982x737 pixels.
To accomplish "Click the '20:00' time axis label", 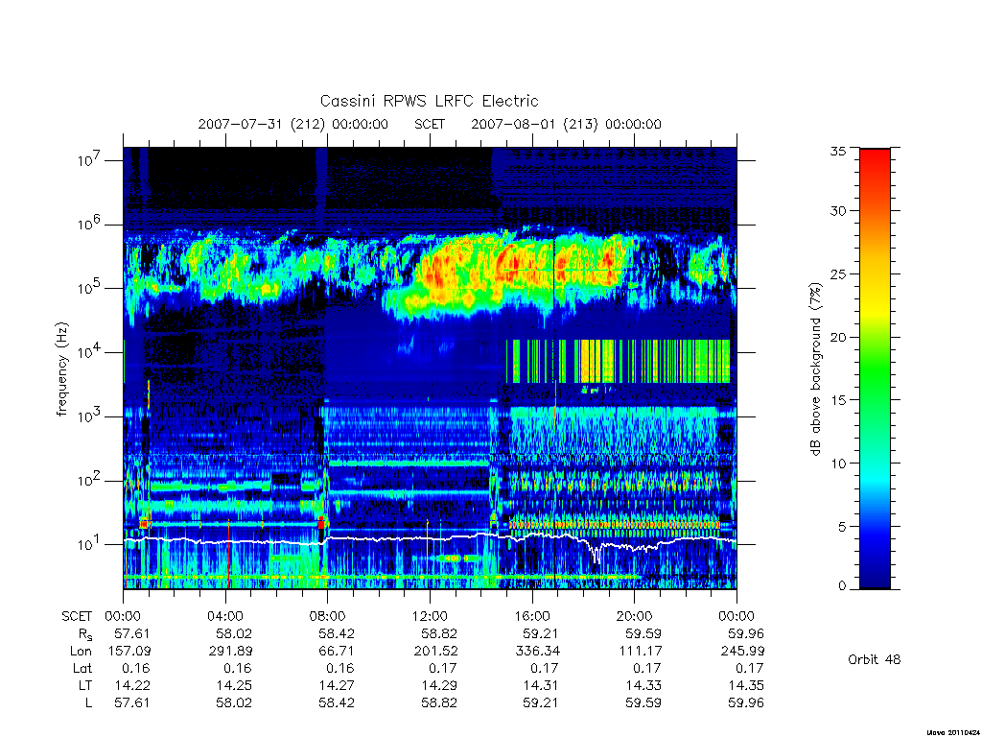I will point(635,616).
